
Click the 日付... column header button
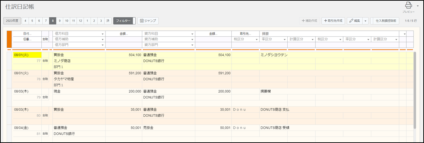click(x=27, y=34)
